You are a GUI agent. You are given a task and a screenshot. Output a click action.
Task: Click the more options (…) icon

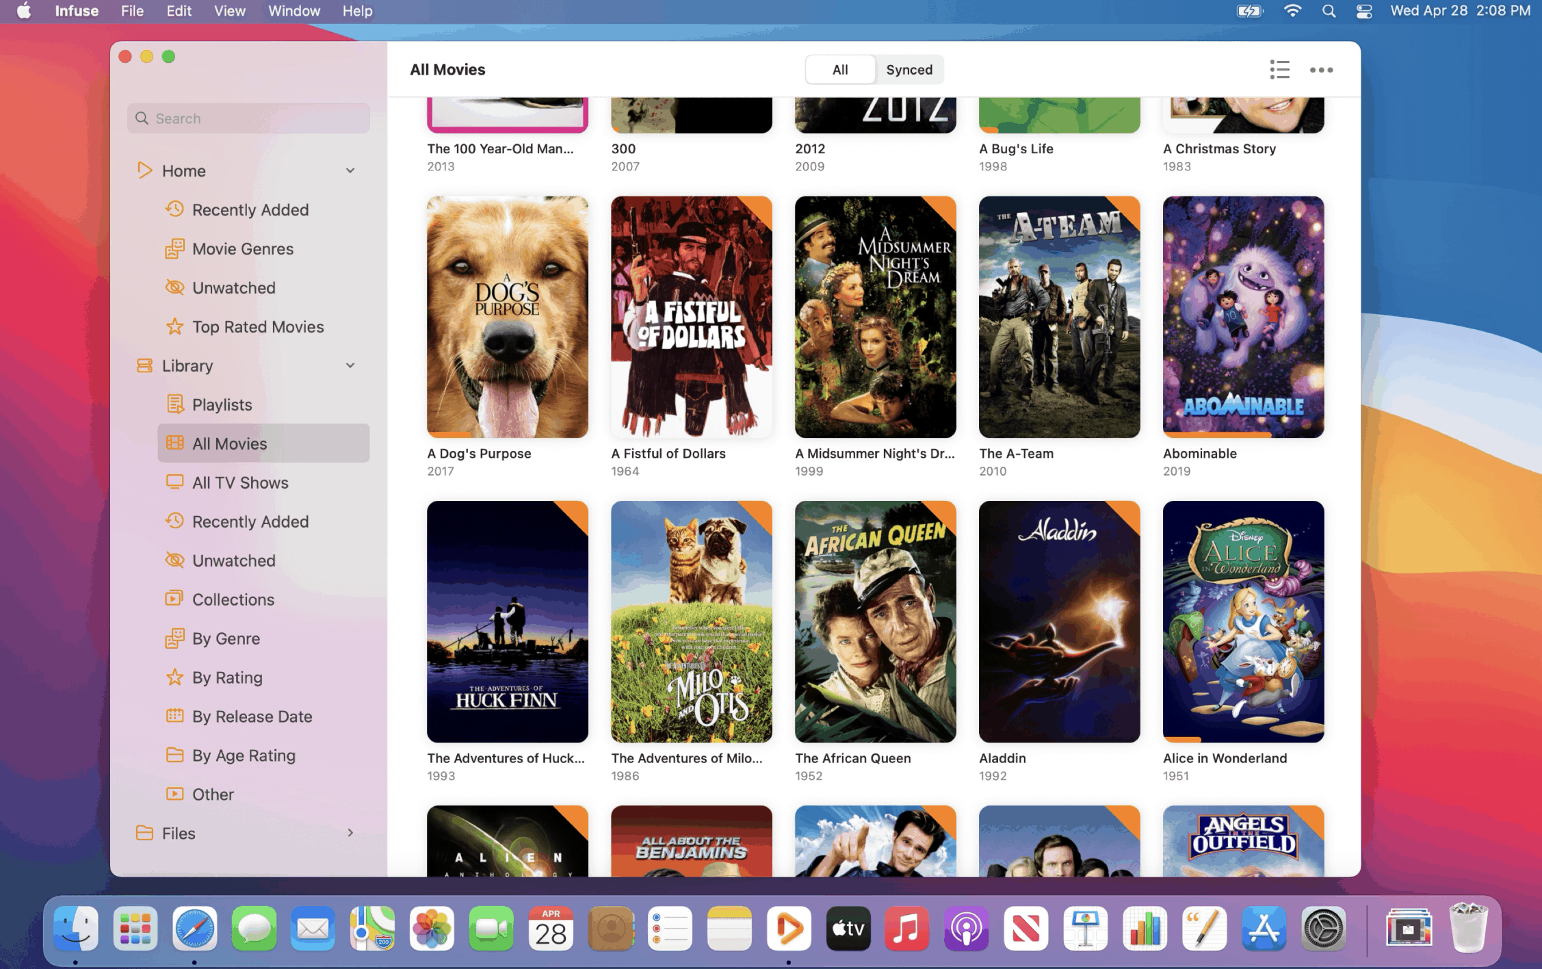1321,68
